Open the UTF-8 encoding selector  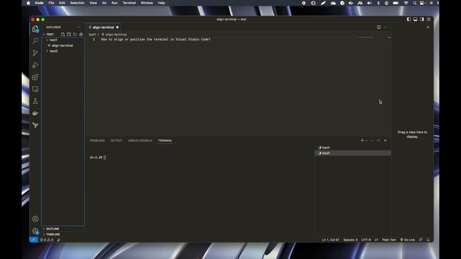coord(366,240)
